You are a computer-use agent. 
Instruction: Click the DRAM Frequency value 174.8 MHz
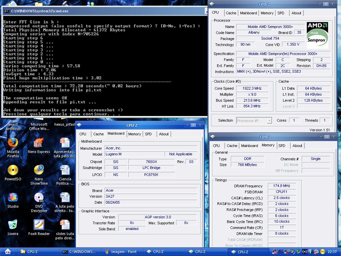(x=282, y=186)
